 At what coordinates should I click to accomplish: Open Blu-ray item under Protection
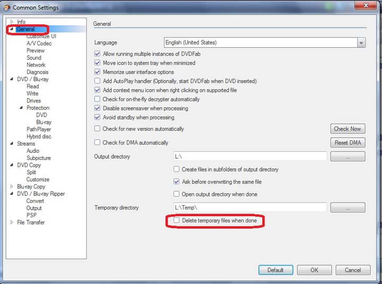44,122
